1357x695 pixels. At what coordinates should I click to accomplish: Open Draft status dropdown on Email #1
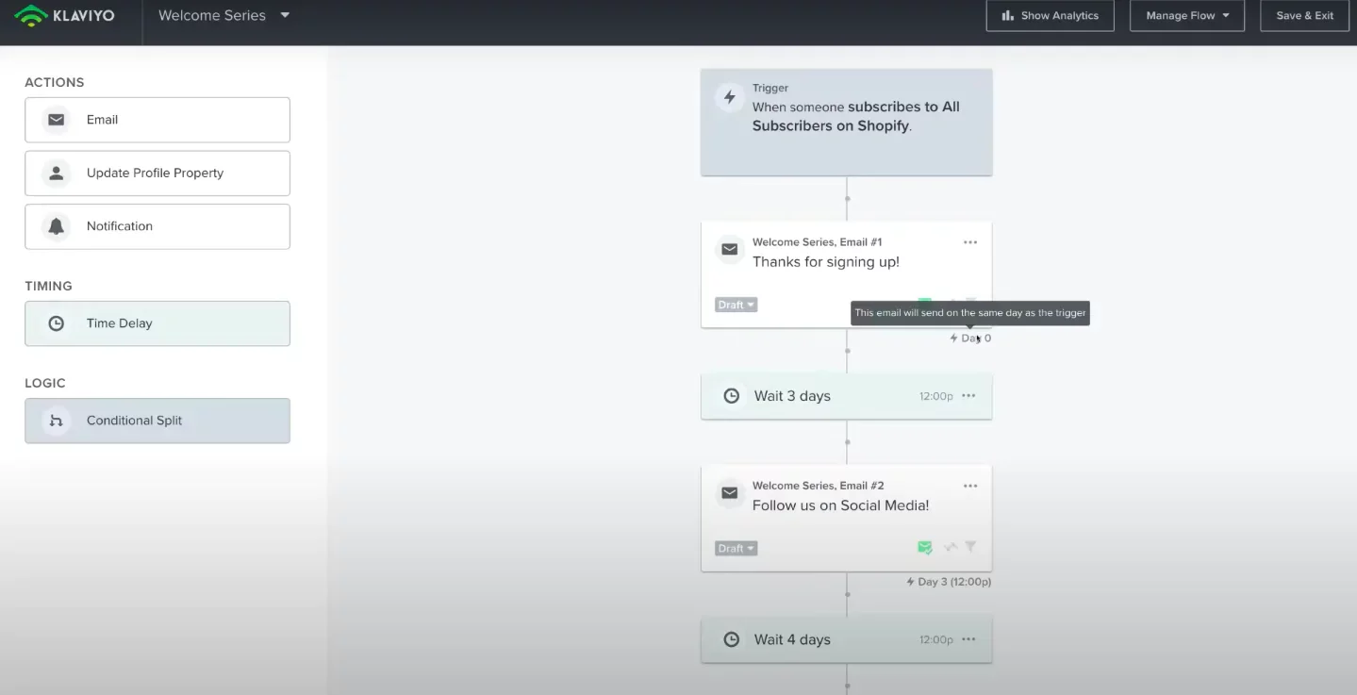coord(736,305)
